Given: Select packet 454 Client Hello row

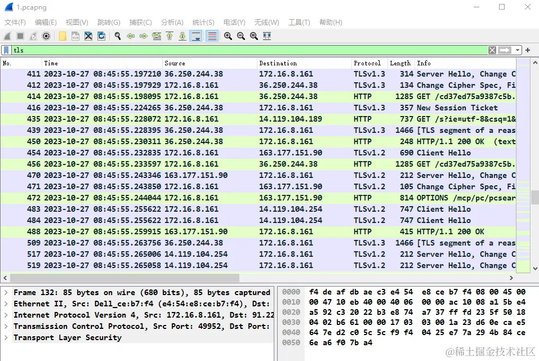Looking at the screenshot, I should pos(258,153).
